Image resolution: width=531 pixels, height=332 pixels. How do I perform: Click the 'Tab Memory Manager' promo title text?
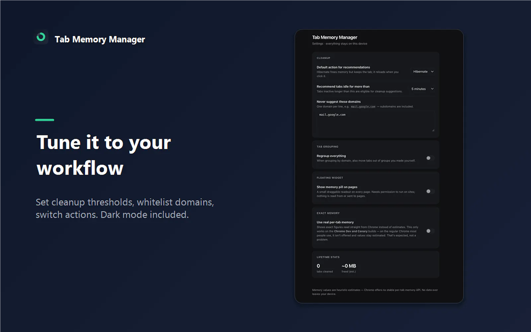[x=100, y=40]
